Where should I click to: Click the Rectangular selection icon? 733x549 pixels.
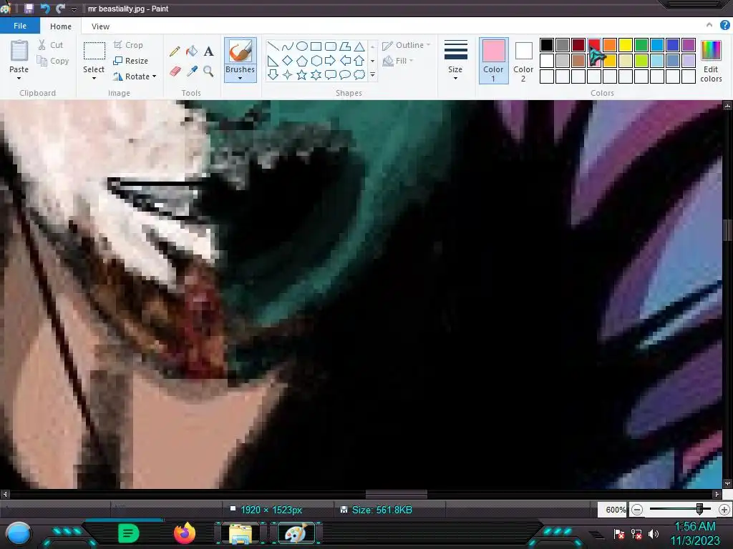94,51
